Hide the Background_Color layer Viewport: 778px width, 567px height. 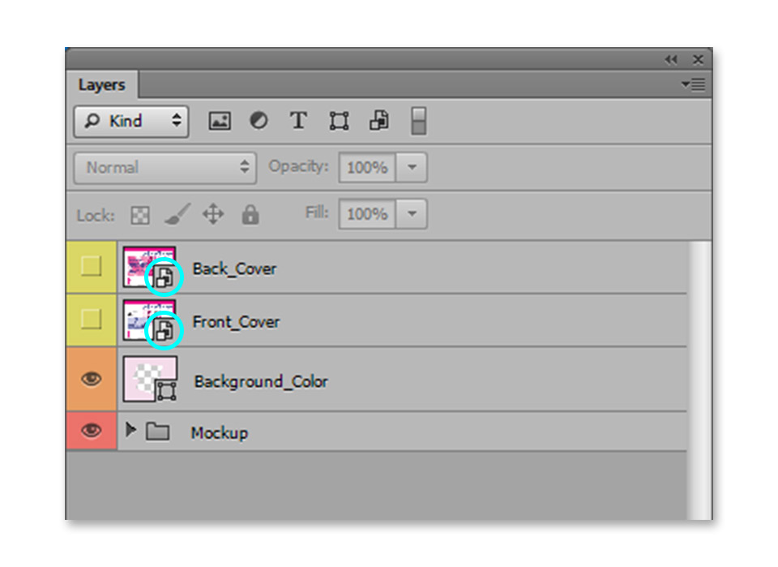coord(92,380)
